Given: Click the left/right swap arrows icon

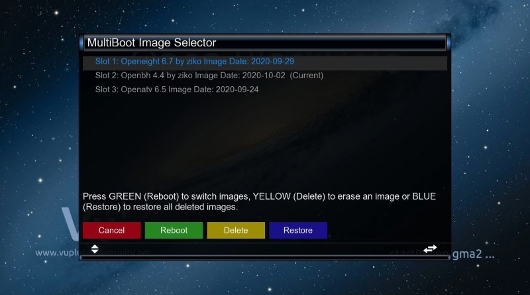Looking at the screenshot, I should coord(430,249).
